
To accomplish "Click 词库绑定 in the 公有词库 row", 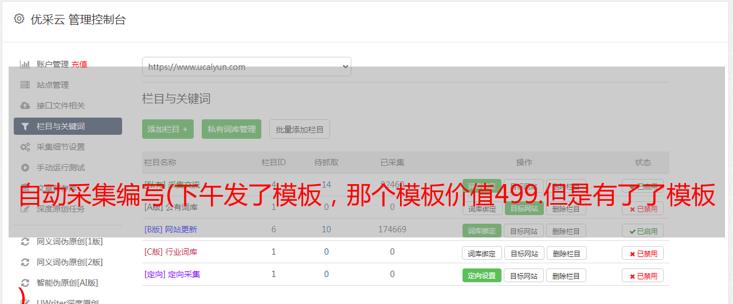I will (x=482, y=208).
